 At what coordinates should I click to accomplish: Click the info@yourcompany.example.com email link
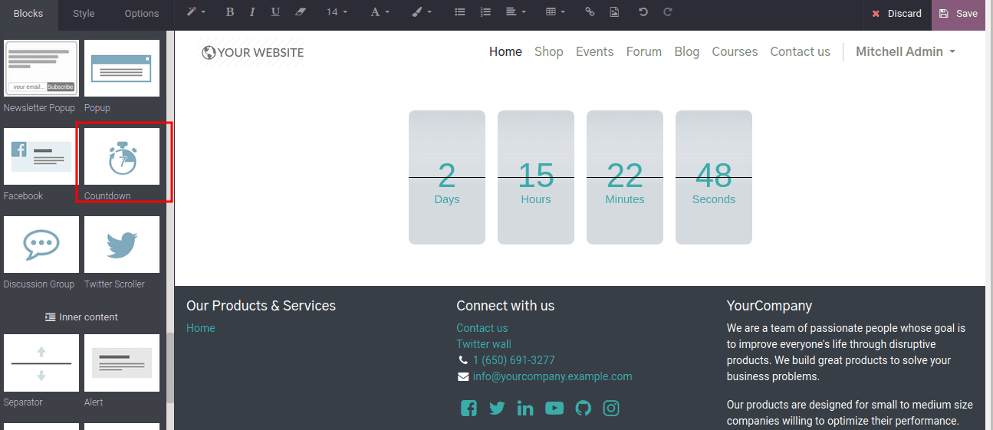[552, 376]
